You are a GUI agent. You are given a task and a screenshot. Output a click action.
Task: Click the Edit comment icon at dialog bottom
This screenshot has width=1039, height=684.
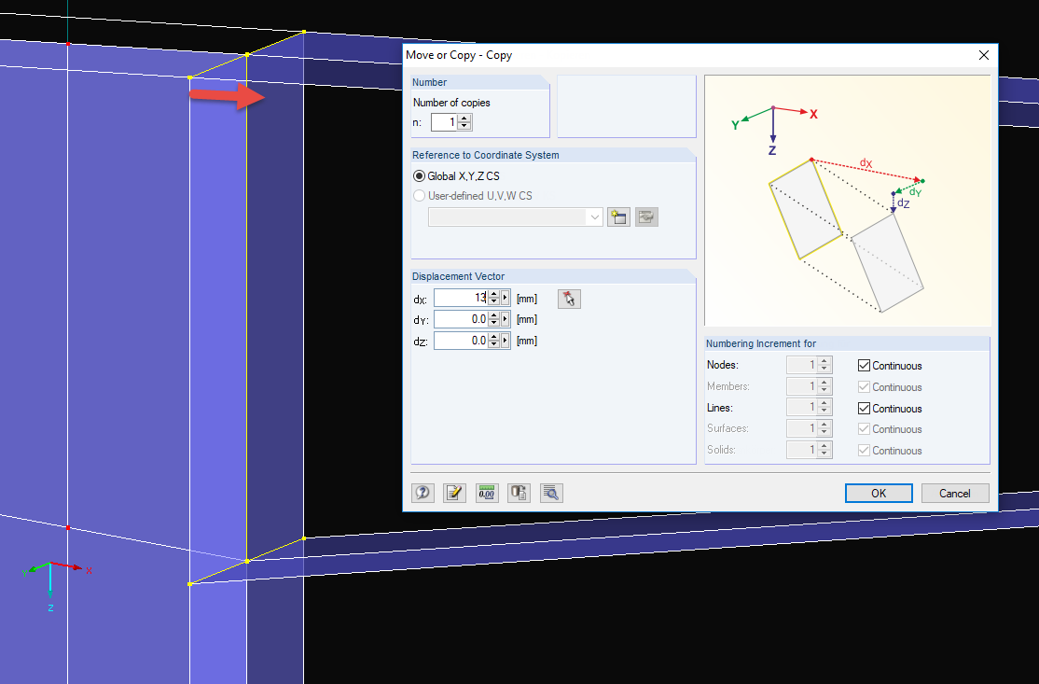(x=454, y=493)
